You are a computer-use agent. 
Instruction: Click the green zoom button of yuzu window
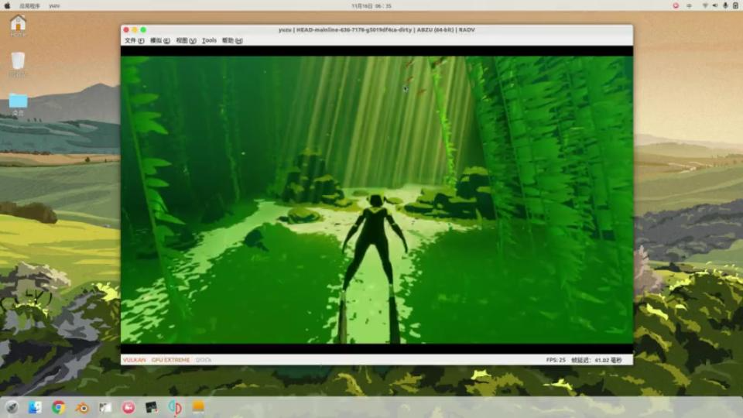(x=143, y=30)
